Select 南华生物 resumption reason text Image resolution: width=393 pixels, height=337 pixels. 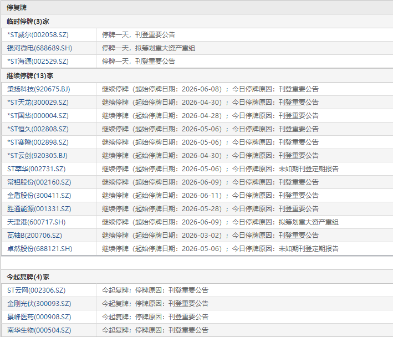coord(155,330)
